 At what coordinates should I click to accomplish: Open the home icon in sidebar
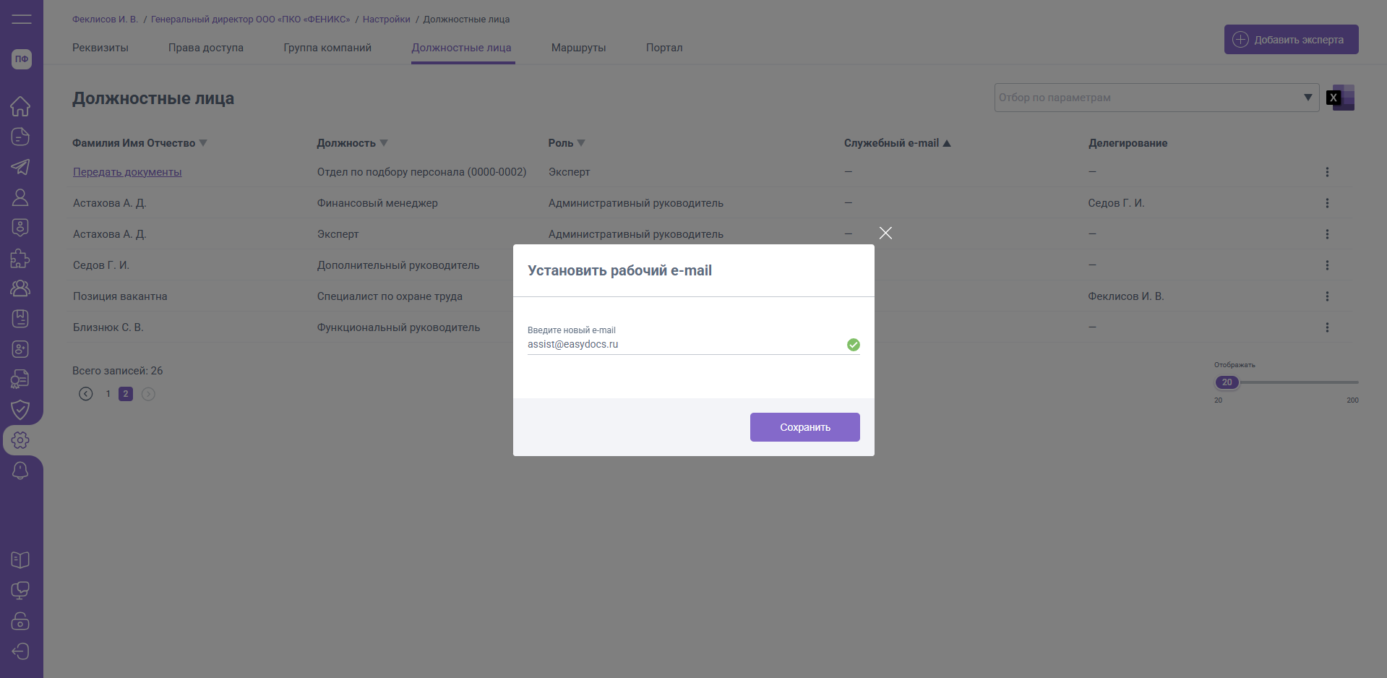tap(20, 106)
